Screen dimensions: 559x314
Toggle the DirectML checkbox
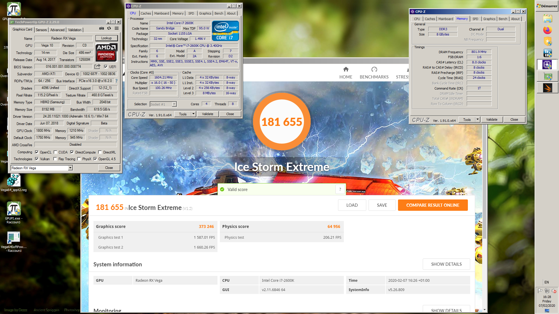100,152
